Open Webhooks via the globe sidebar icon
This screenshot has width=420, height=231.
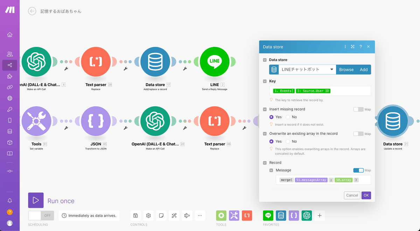pyautogui.click(x=10, y=98)
